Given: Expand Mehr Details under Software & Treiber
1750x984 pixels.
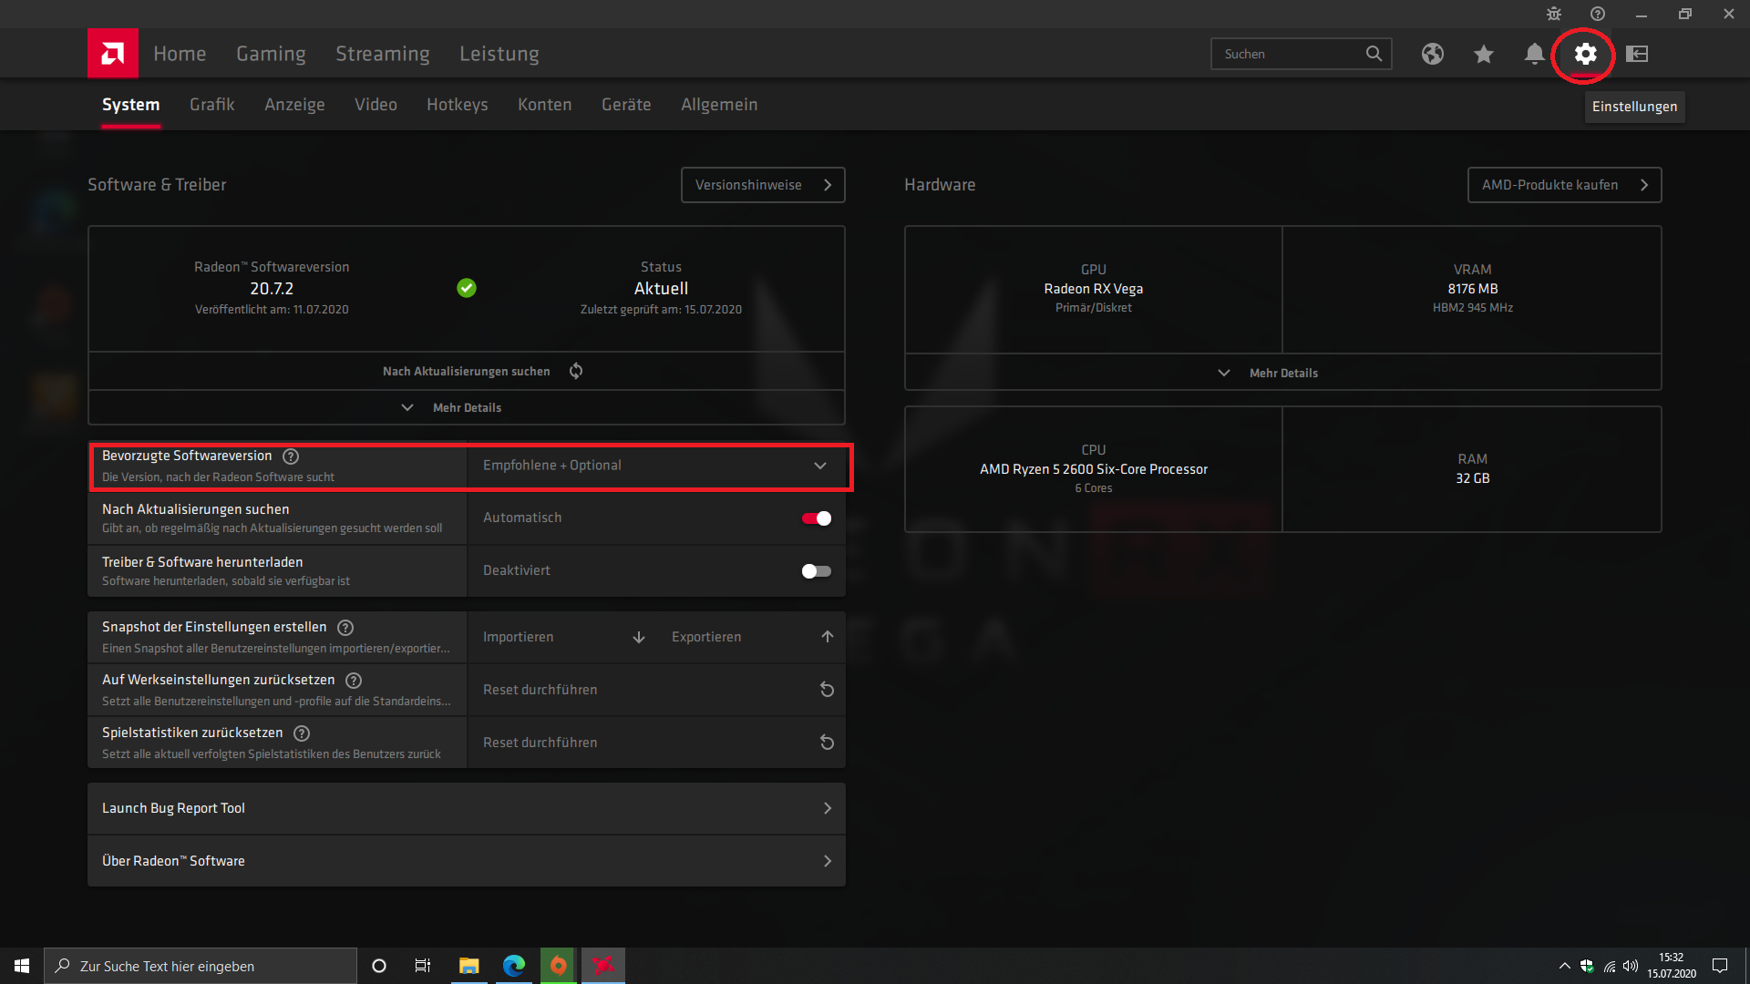Looking at the screenshot, I should click(x=453, y=407).
